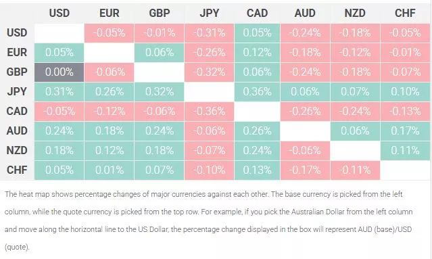The image size is (432, 259).
Task: Click the JPY/CAD 0.36% cell
Action: [x=257, y=92]
